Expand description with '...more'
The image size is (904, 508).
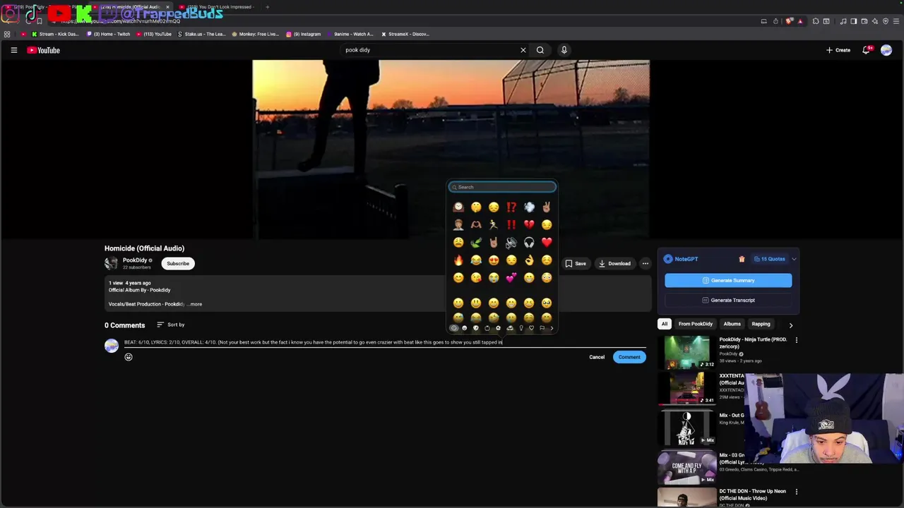click(195, 304)
